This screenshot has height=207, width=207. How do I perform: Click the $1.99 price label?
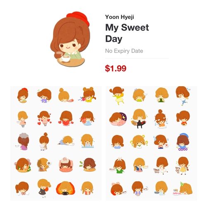coord(116,68)
